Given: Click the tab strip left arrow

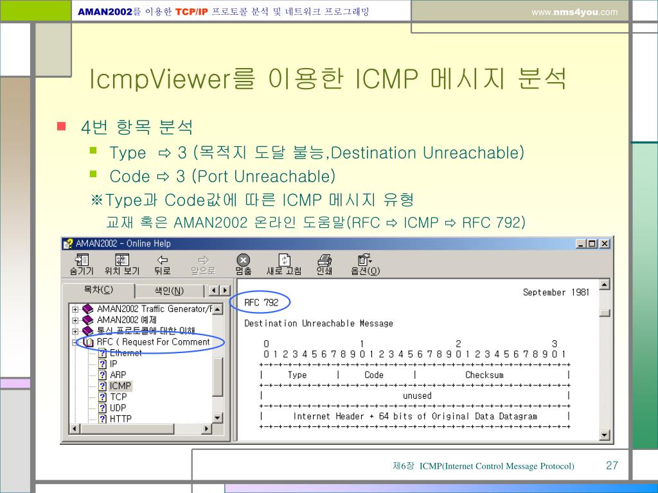Looking at the screenshot, I should pos(214,290).
